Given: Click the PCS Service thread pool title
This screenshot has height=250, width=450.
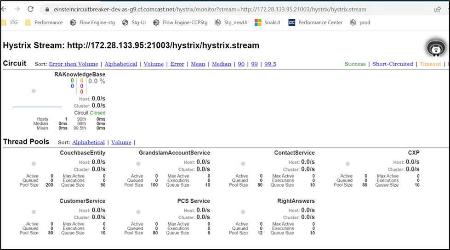Looking at the screenshot, I should (194, 201).
